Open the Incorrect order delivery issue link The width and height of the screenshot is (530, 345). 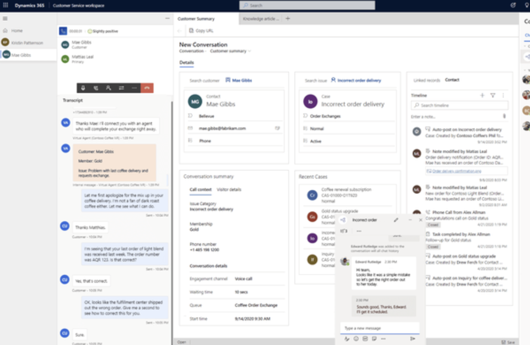tap(356, 80)
